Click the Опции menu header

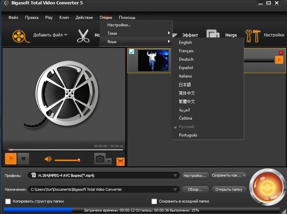point(106,18)
